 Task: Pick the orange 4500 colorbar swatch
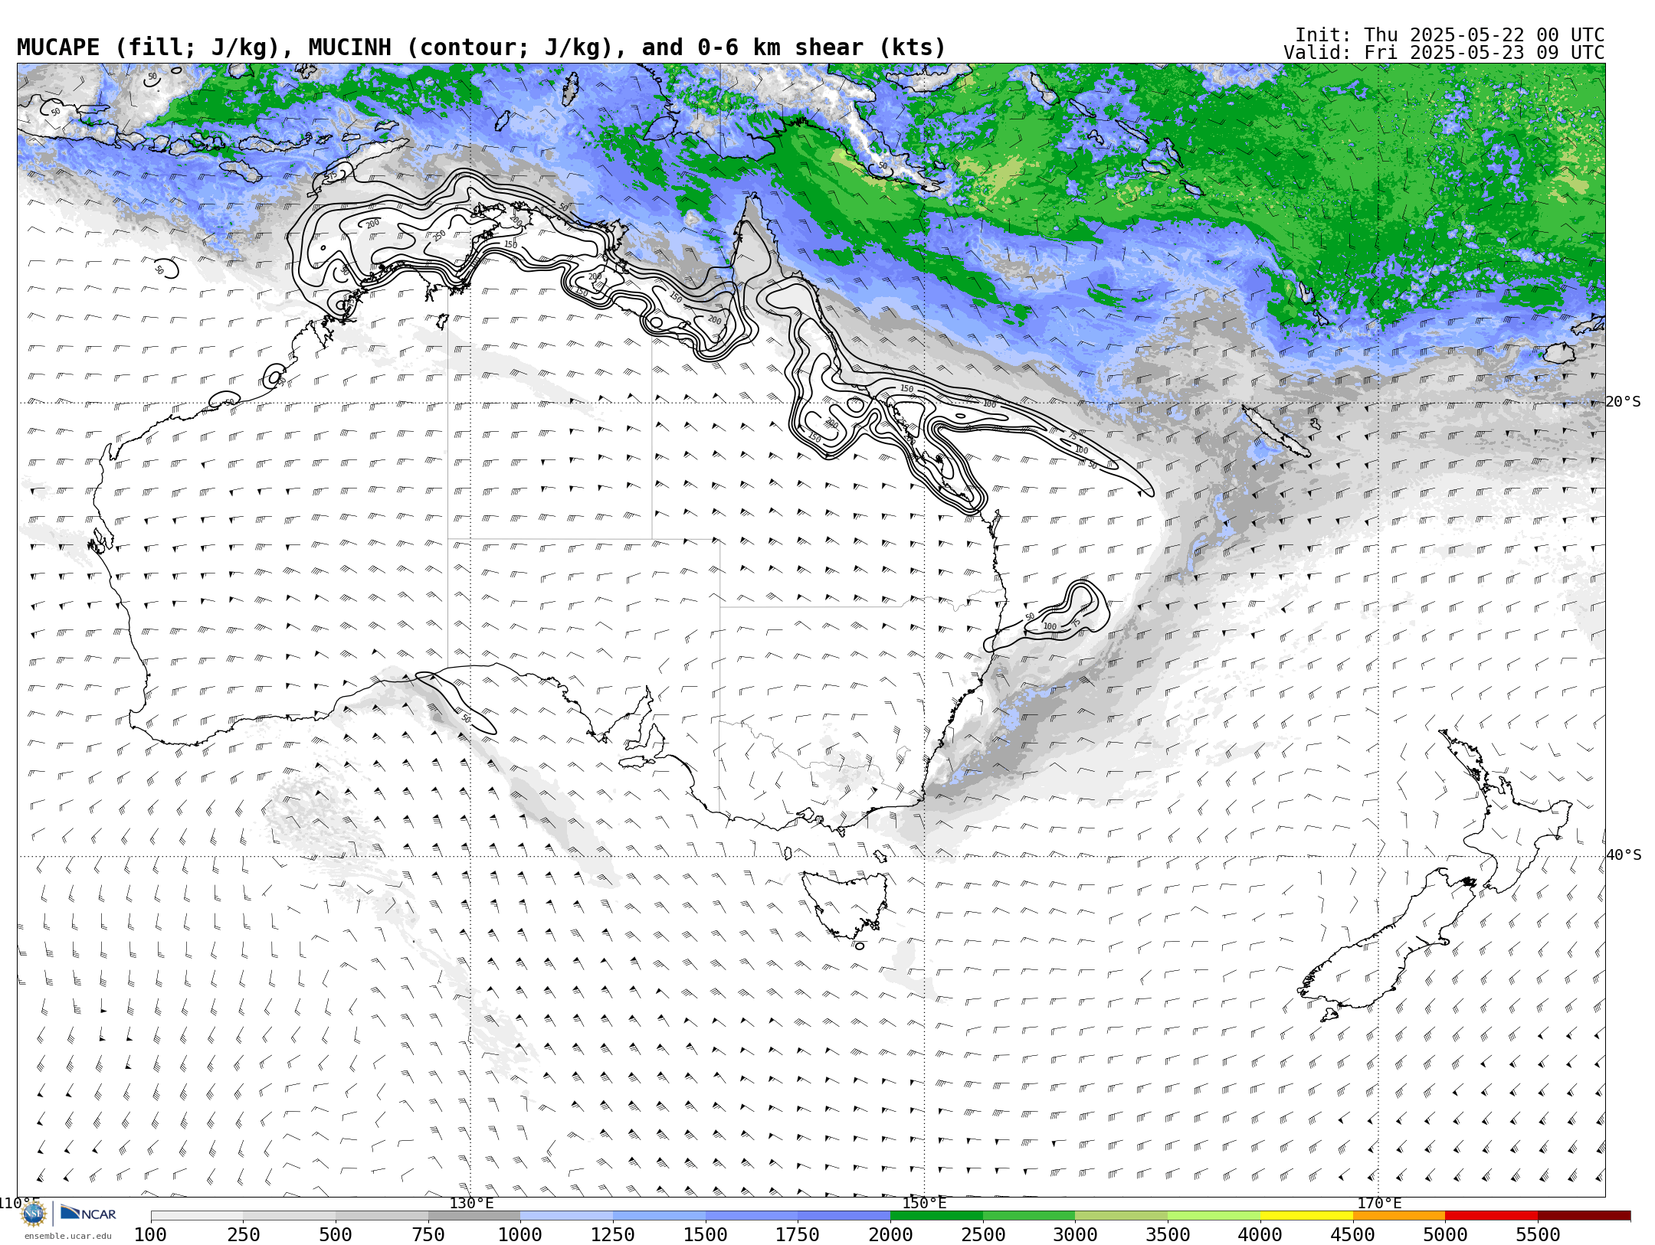(x=1399, y=1215)
